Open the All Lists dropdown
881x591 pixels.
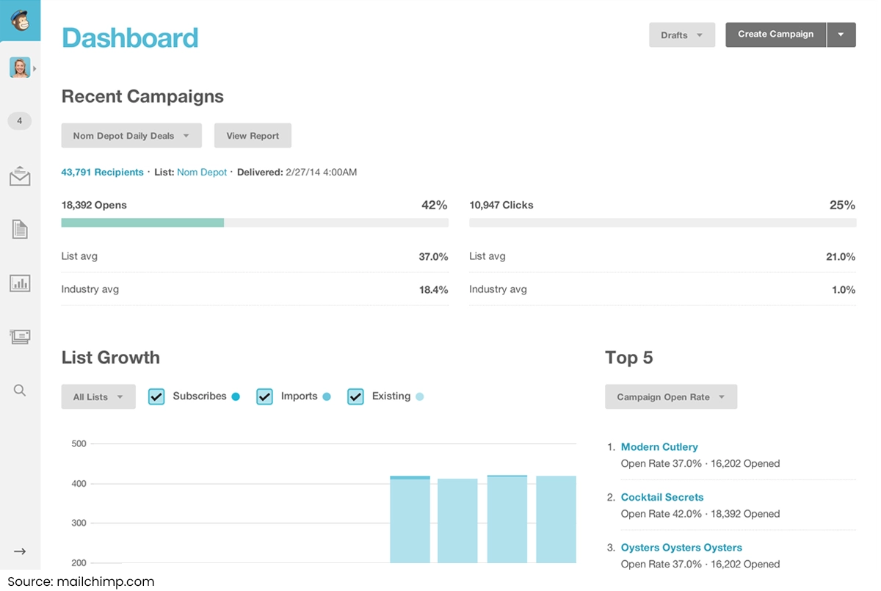[x=98, y=397]
